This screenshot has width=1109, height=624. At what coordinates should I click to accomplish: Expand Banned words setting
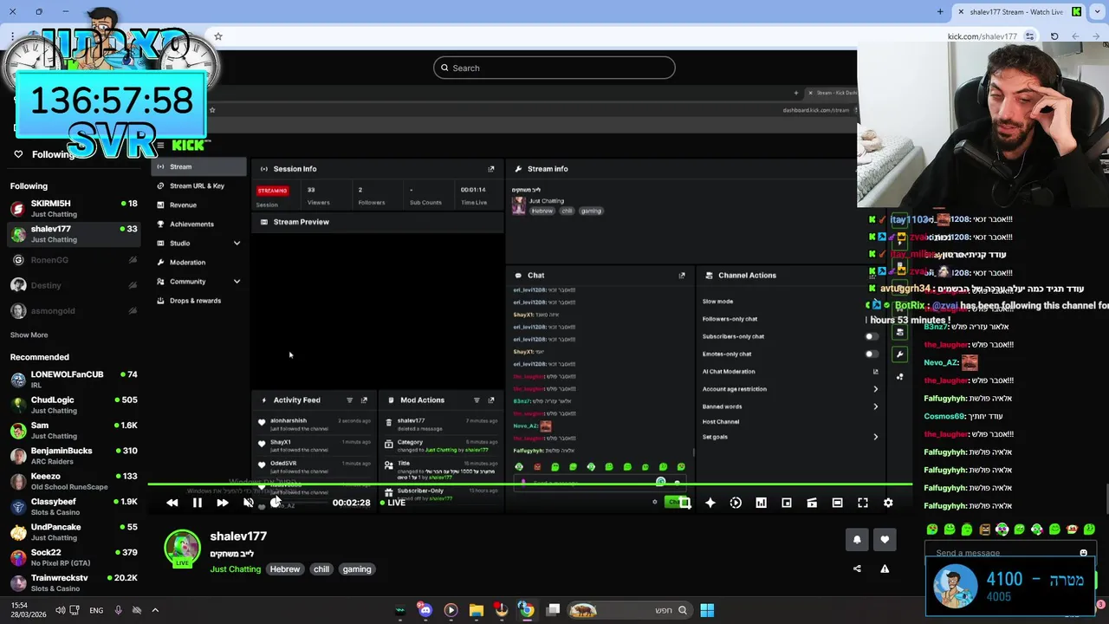point(875,406)
